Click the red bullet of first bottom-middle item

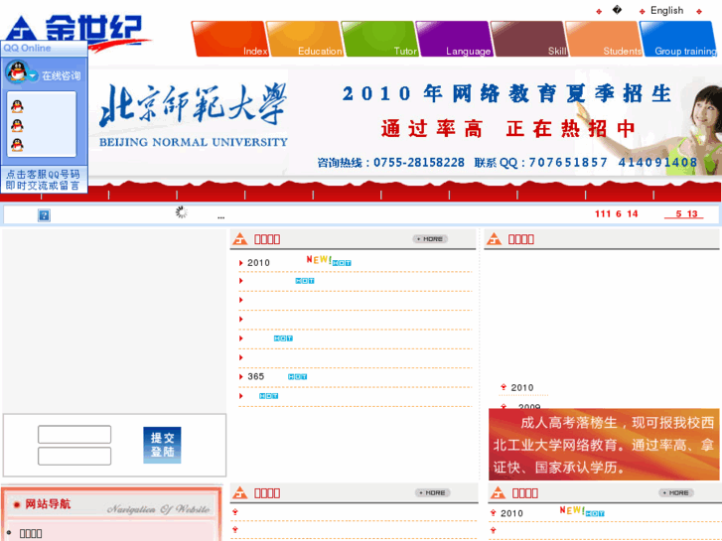[235, 512]
